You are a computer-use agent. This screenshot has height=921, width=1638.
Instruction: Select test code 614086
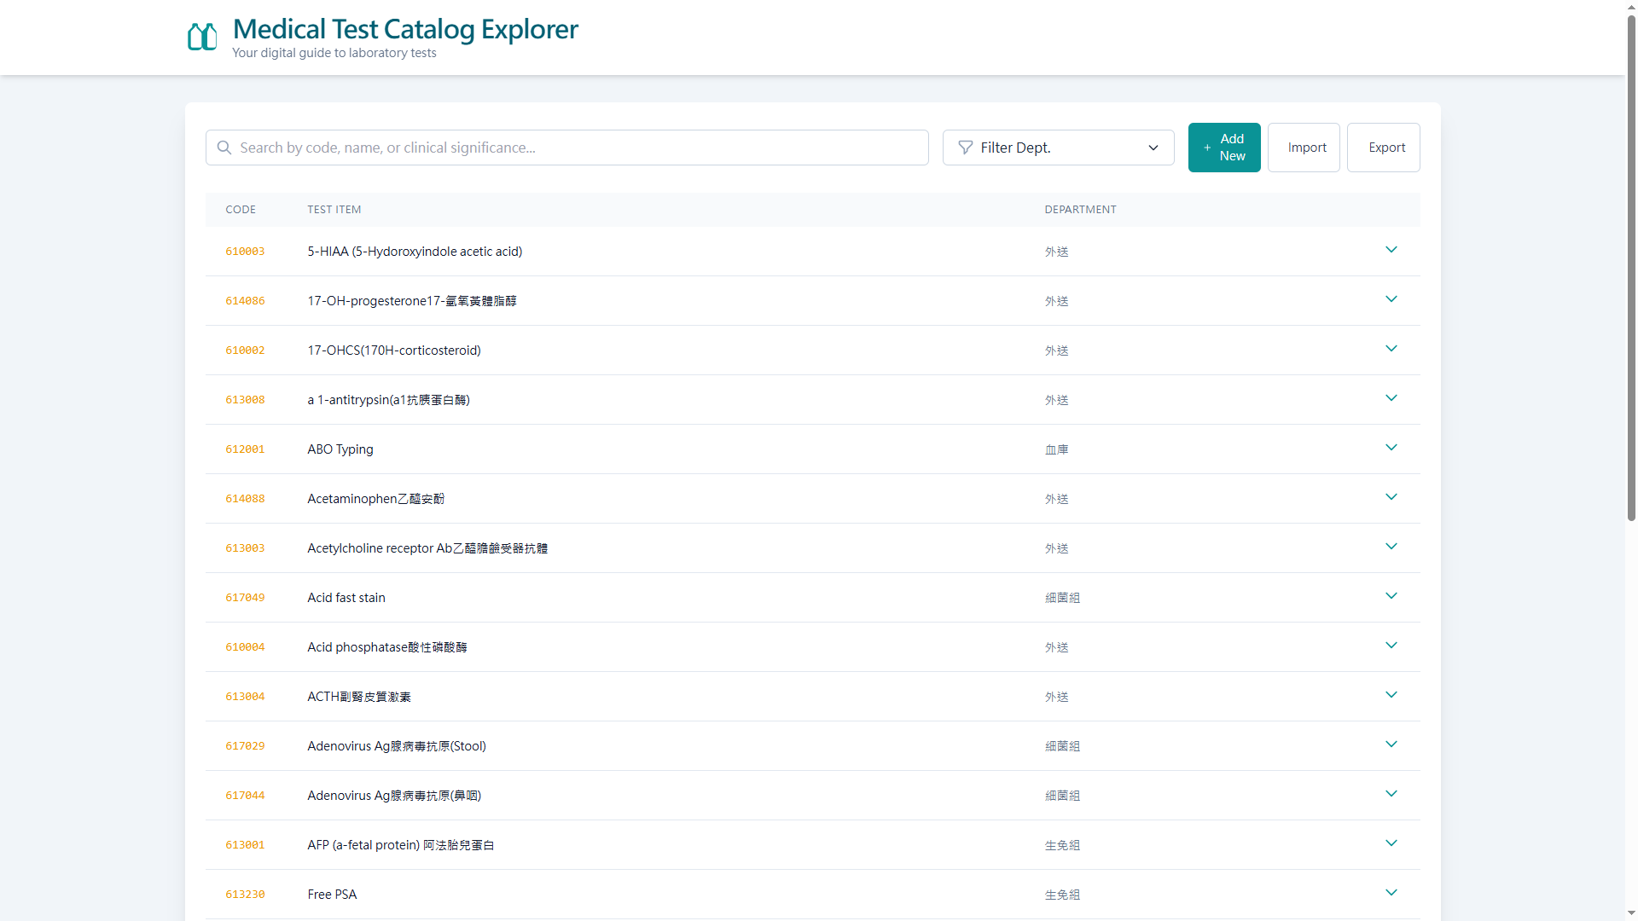click(245, 301)
